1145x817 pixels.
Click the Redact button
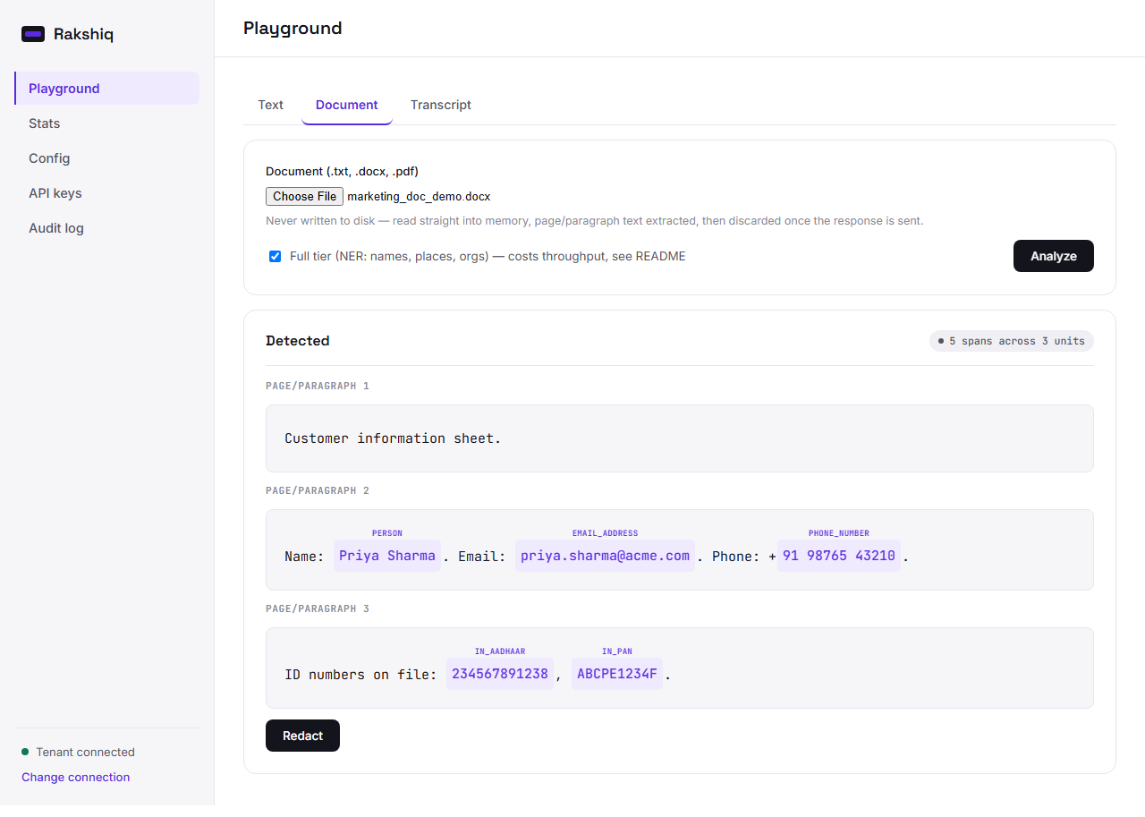point(302,736)
